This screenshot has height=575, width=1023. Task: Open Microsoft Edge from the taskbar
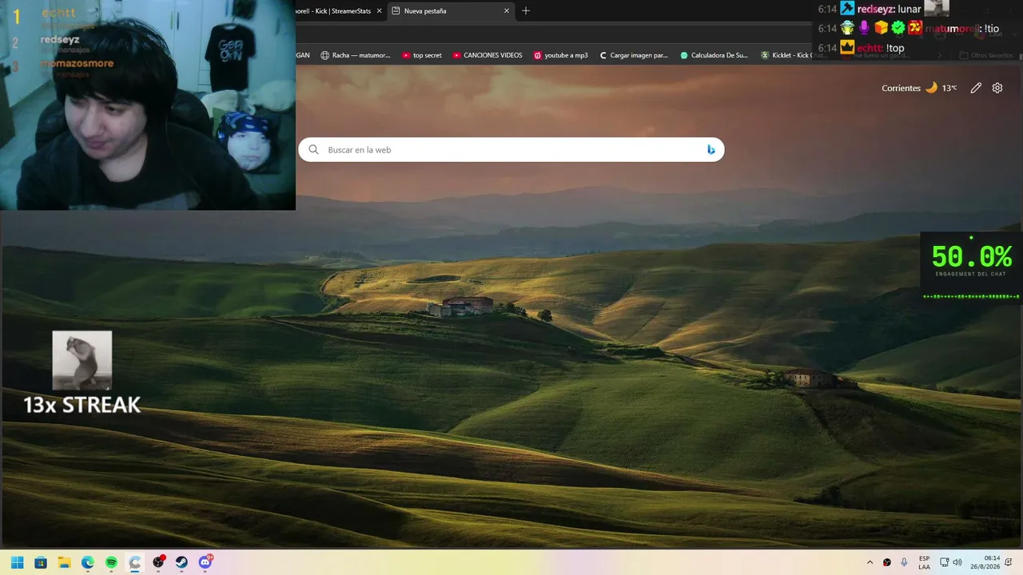click(88, 562)
